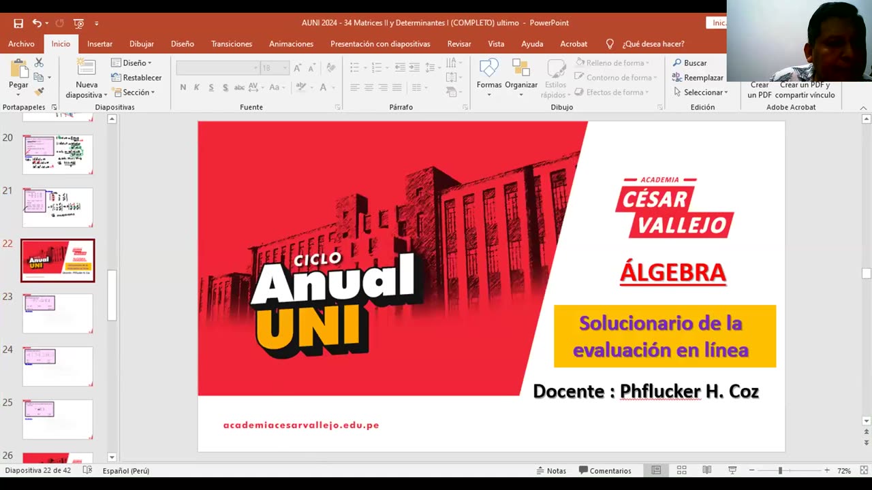Click the increase indent icon
Viewport: 872px width, 490px height.
pyautogui.click(x=415, y=67)
